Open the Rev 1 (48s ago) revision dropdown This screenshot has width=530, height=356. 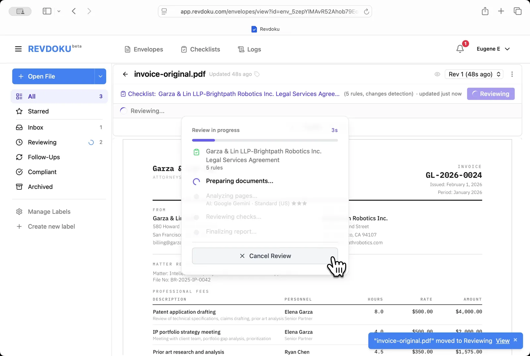(x=474, y=74)
